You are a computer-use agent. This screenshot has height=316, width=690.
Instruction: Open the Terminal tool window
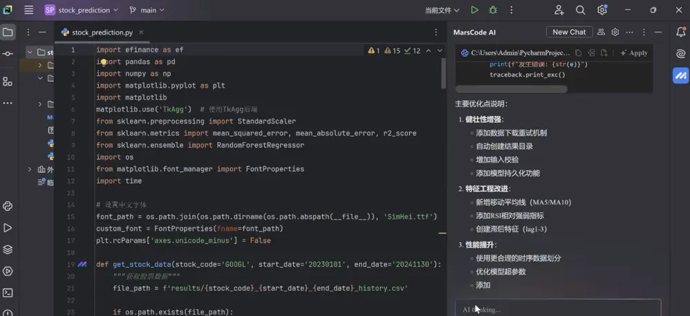[8, 293]
